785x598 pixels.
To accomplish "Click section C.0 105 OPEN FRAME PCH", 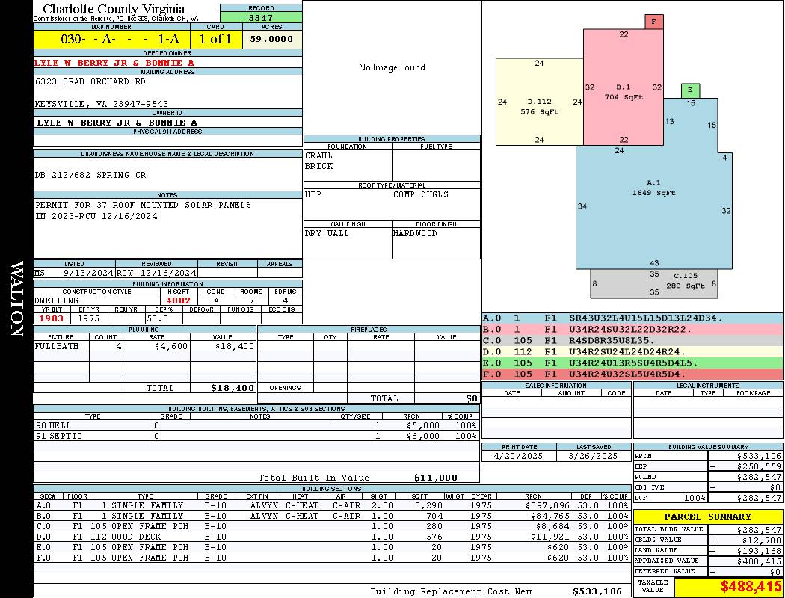I will 139,526.
